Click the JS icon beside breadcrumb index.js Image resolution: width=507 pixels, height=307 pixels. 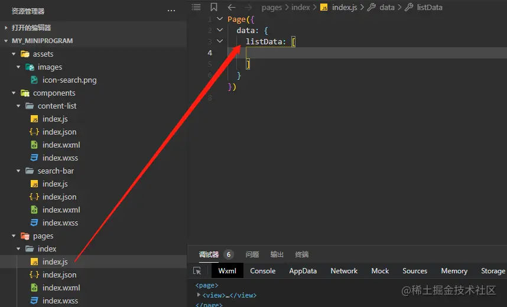pyautogui.click(x=324, y=8)
